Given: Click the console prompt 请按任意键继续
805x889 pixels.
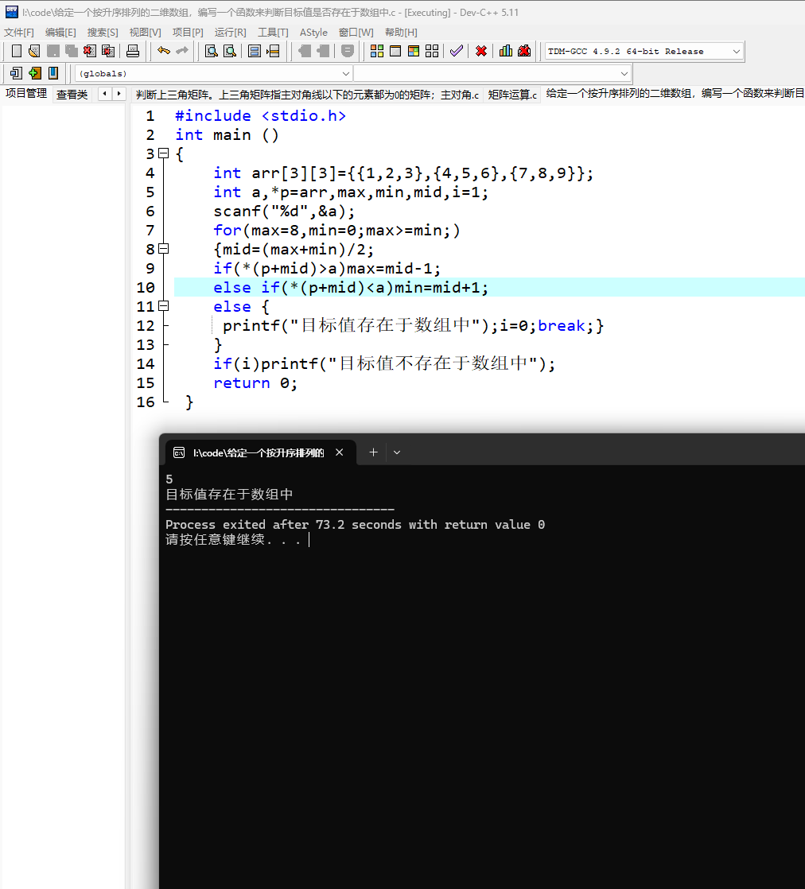Looking at the screenshot, I should 232,539.
